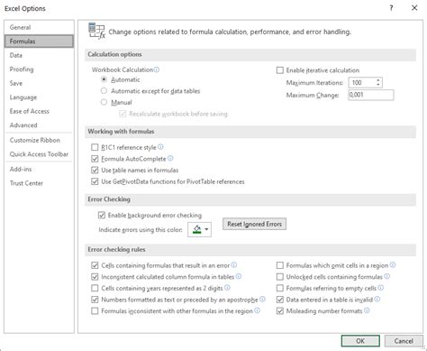Toggle R1C1 reference style checkbox
Image resolution: width=427 pixels, height=351 pixels.
95,147
